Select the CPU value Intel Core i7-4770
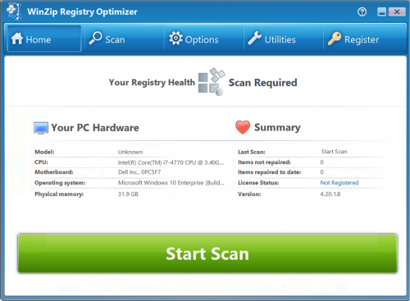 tap(171, 162)
